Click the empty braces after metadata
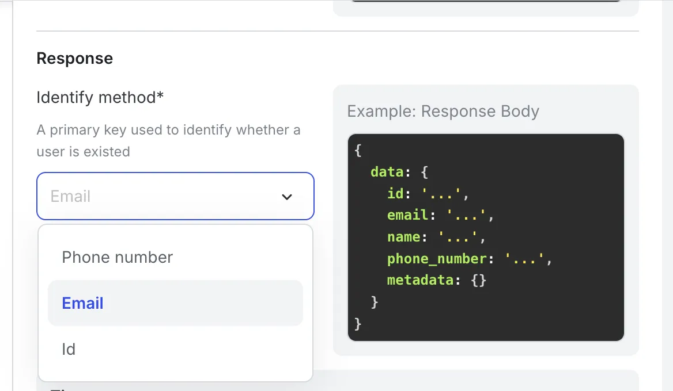The image size is (673, 391). [479, 280]
